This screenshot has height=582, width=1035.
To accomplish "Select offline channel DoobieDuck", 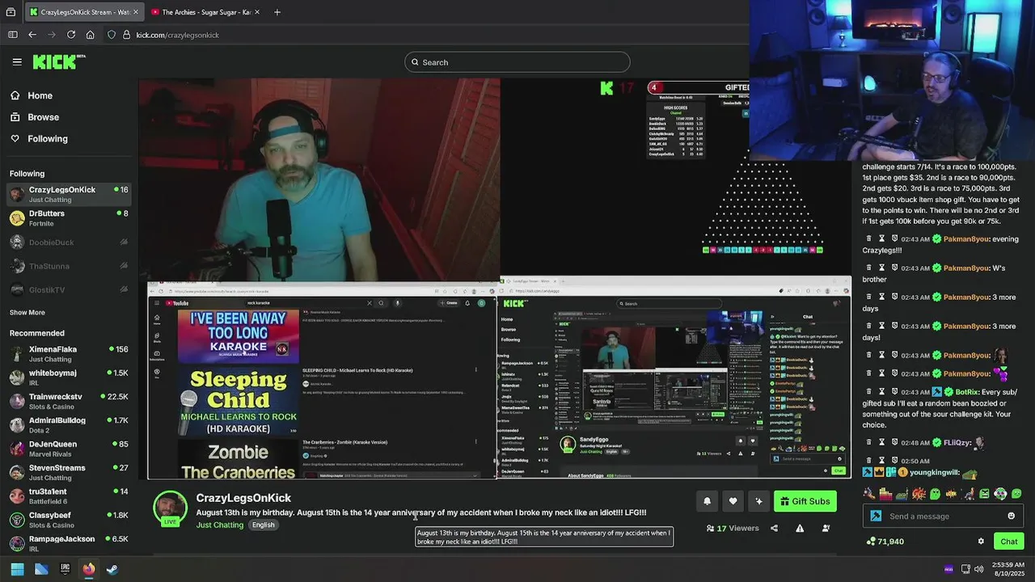I will [x=70, y=242].
